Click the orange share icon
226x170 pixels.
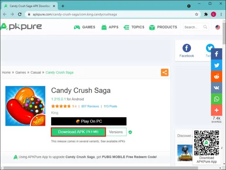click(x=165, y=72)
